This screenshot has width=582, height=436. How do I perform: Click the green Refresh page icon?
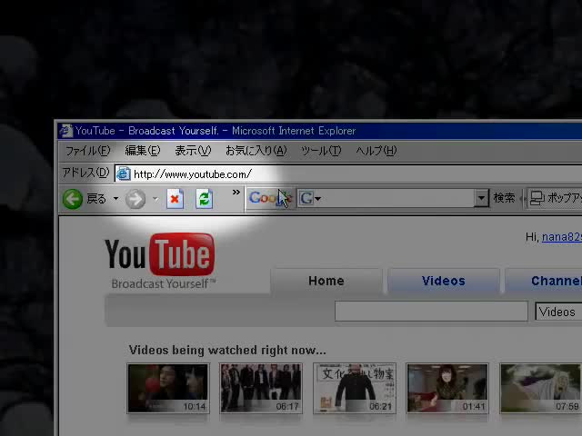pyautogui.click(x=204, y=199)
